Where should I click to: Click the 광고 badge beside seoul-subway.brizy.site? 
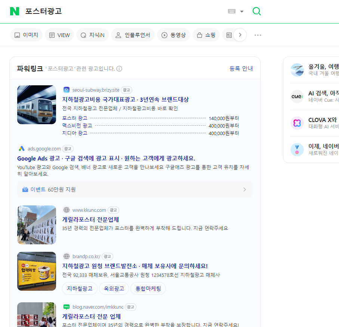coord(126,90)
